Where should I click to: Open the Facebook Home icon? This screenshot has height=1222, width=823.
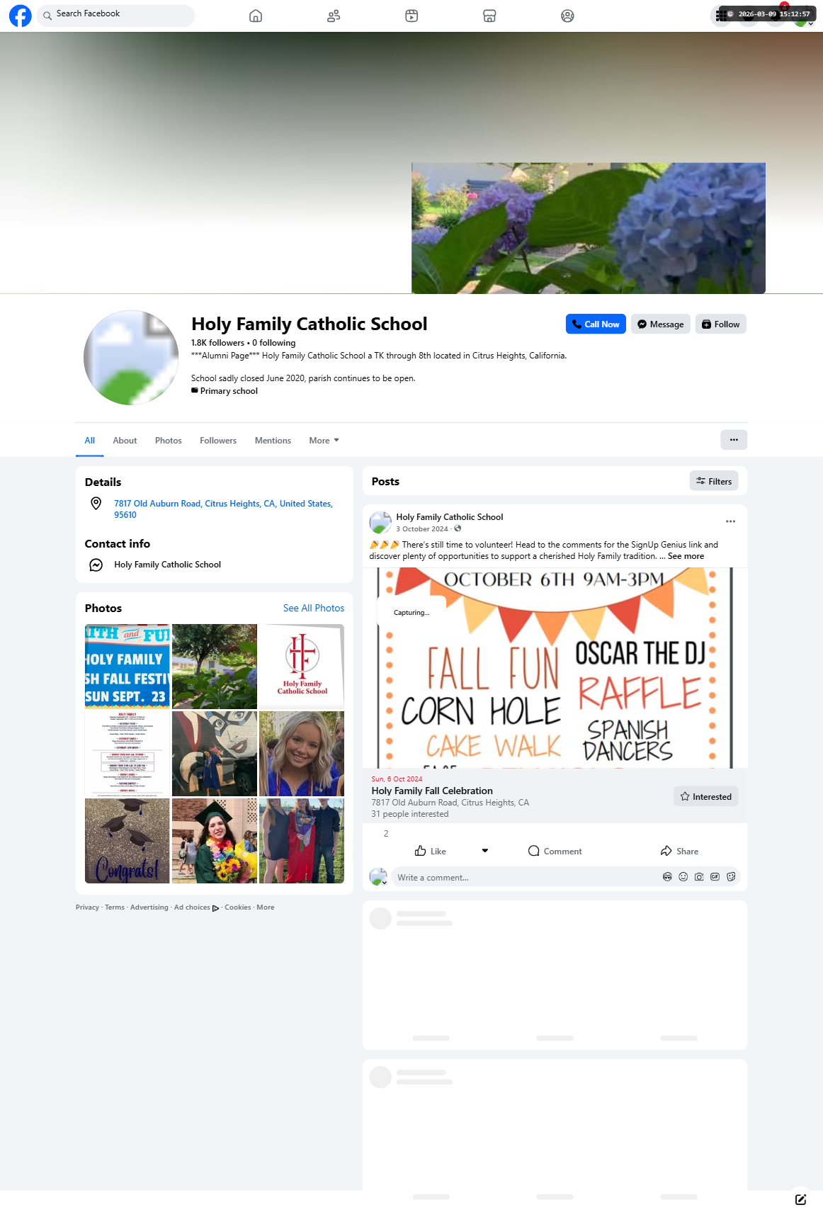tap(256, 16)
